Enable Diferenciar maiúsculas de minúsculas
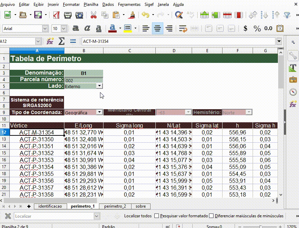The width and height of the screenshot is (299, 228). pyautogui.click(x=211, y=216)
